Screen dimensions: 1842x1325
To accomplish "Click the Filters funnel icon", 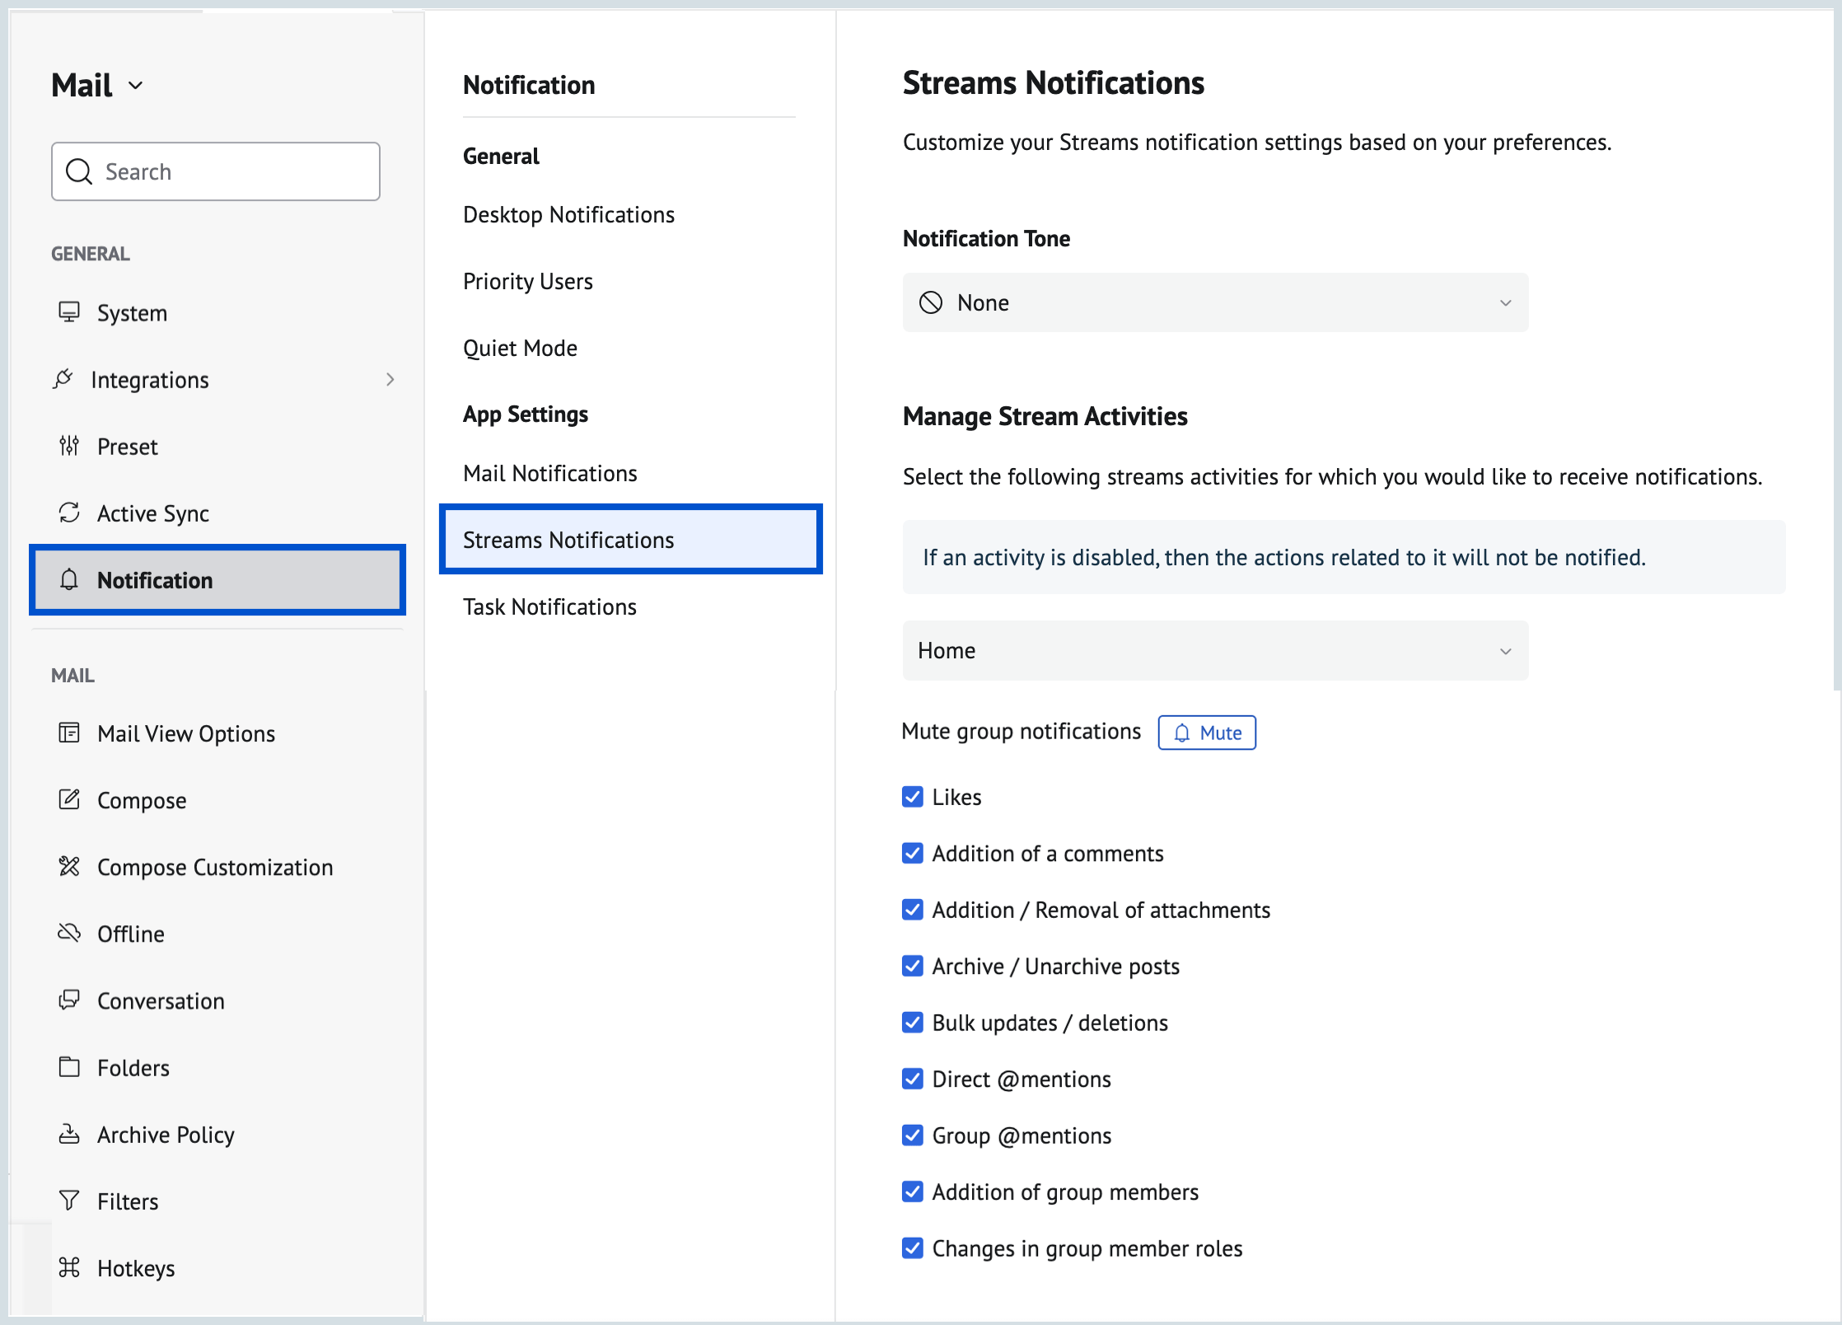I will point(69,1201).
